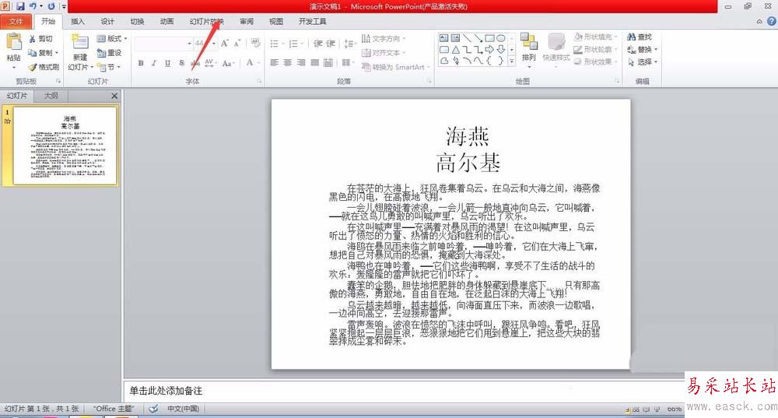Decrease list indent level
Screen dimensions: 778x418
318,44
